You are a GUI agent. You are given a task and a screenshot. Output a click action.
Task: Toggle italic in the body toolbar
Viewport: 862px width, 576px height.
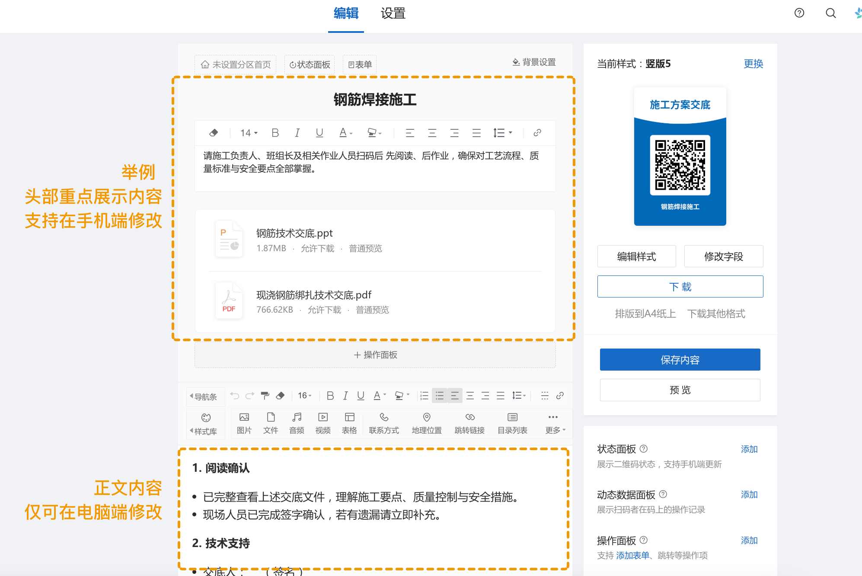[x=345, y=395]
